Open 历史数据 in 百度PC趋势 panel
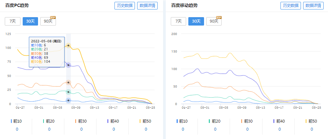 (125, 5)
